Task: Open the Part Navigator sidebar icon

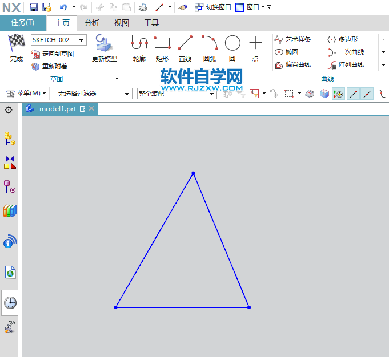Action: (10, 186)
